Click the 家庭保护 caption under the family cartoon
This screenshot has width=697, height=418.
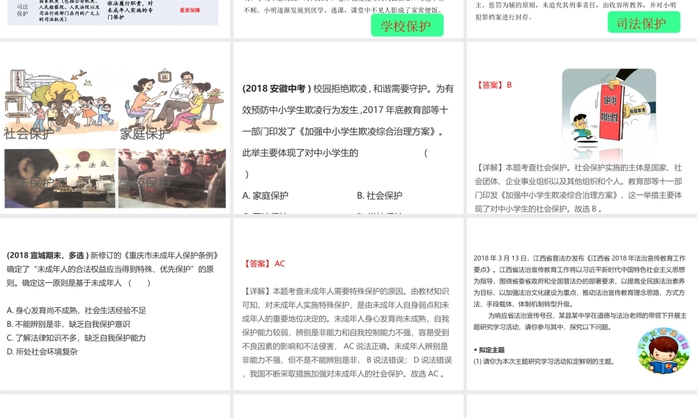click(146, 133)
